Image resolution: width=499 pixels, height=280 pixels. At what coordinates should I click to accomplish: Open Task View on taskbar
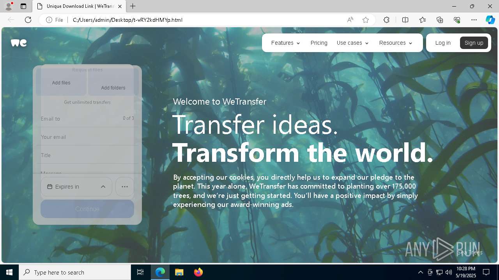[x=140, y=272]
